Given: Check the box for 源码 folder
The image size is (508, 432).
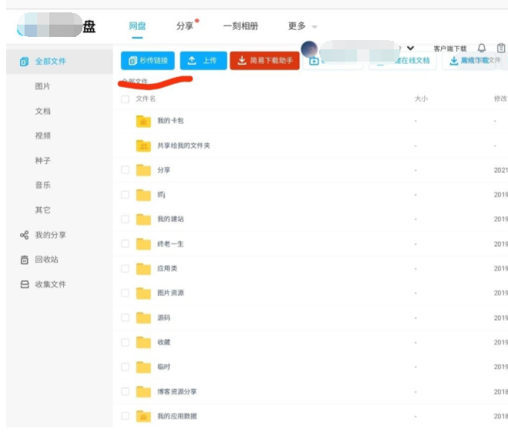Looking at the screenshot, I should click(x=125, y=317).
